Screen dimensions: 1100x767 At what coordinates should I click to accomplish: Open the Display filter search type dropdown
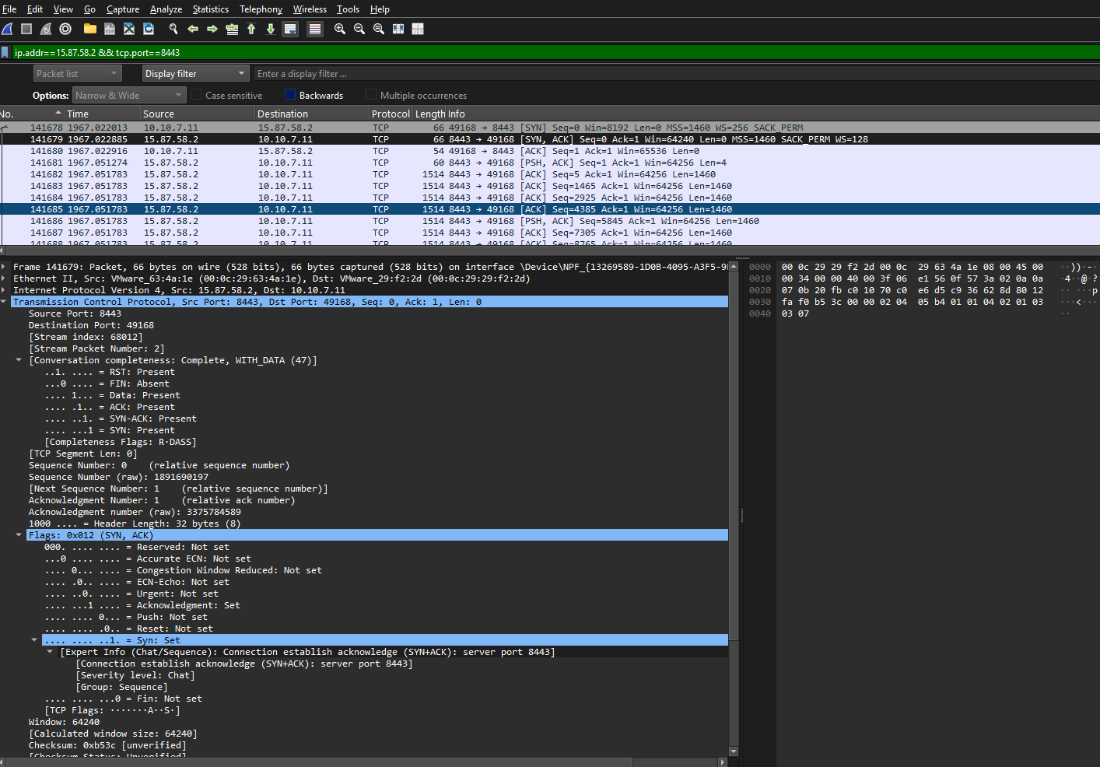194,73
